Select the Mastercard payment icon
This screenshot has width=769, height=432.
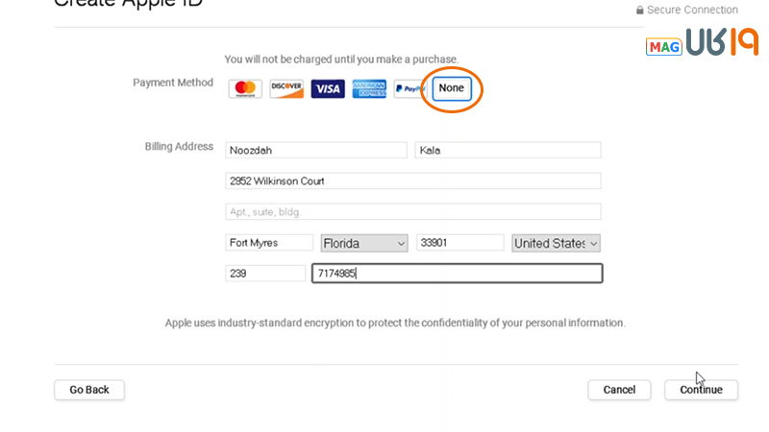[245, 89]
